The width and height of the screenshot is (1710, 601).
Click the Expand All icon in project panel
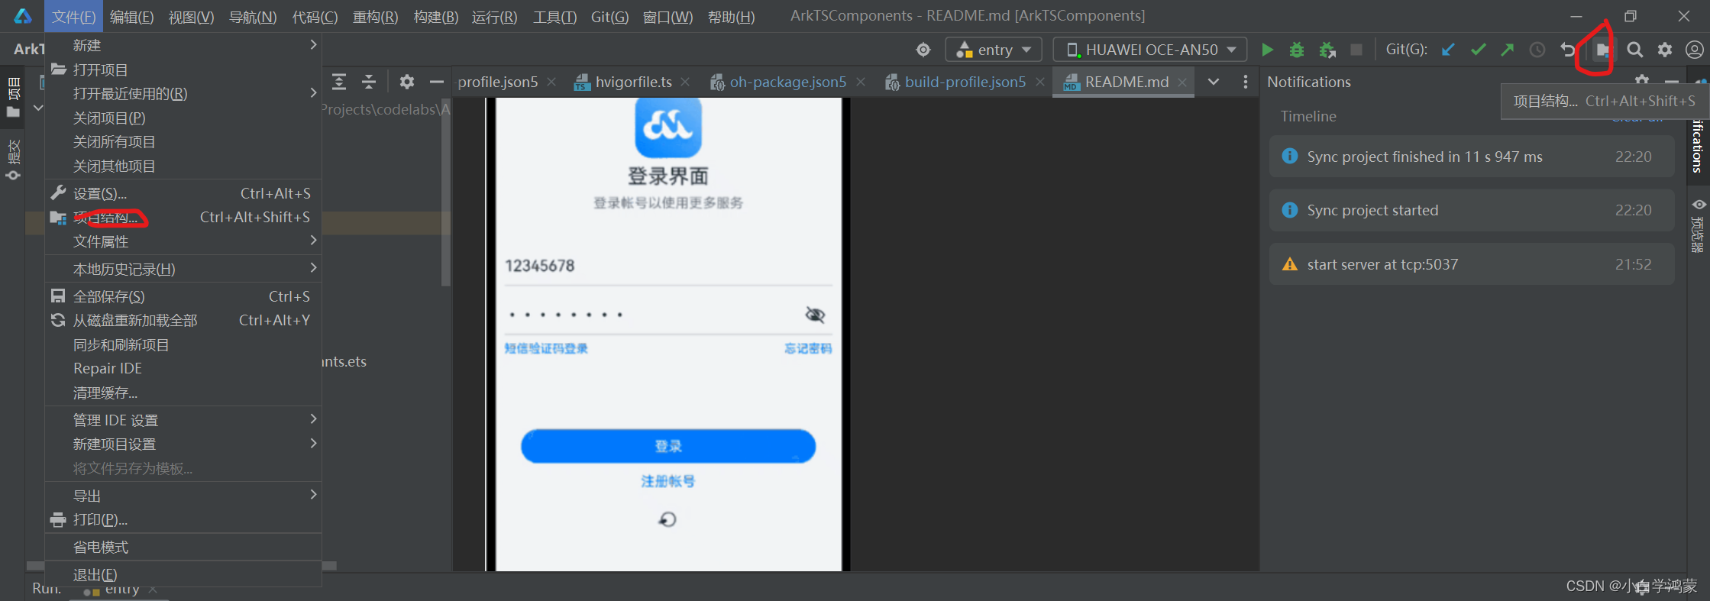[339, 82]
